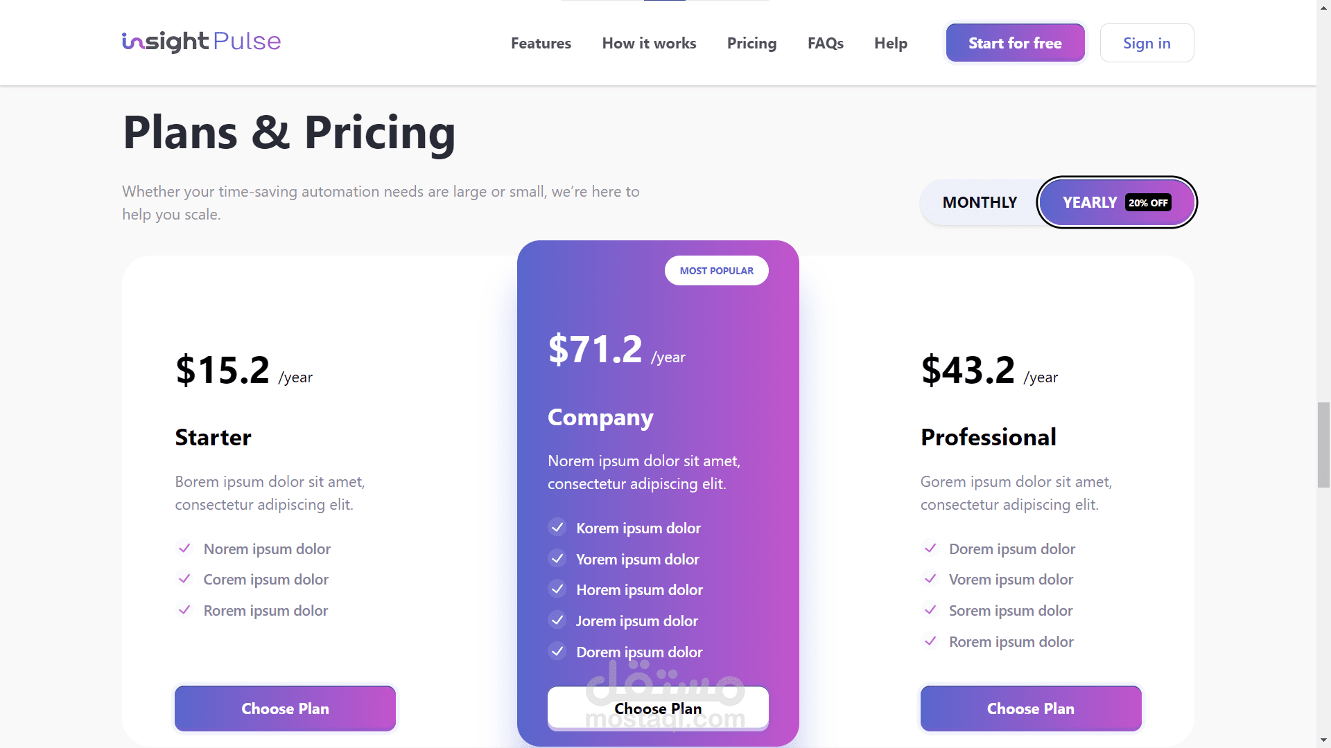Click the Most Popular badge

coord(716,271)
